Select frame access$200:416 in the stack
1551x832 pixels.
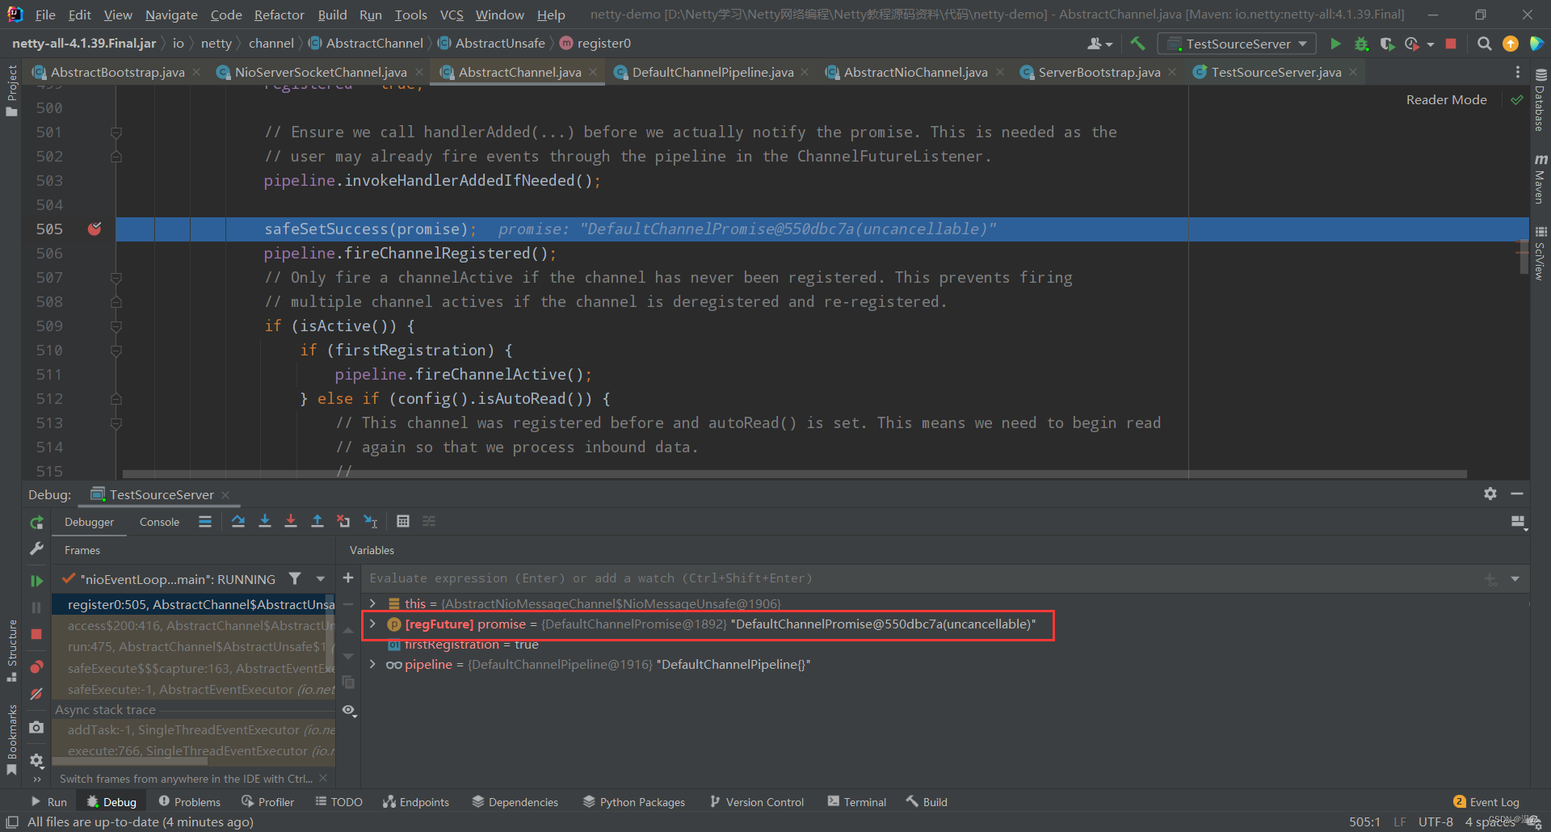[194, 625]
